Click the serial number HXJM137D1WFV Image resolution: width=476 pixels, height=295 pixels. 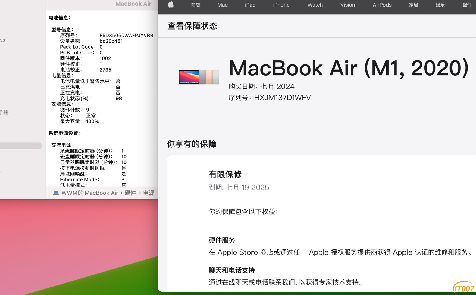point(283,98)
